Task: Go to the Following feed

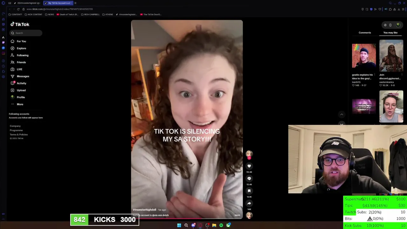Action: pos(19,55)
